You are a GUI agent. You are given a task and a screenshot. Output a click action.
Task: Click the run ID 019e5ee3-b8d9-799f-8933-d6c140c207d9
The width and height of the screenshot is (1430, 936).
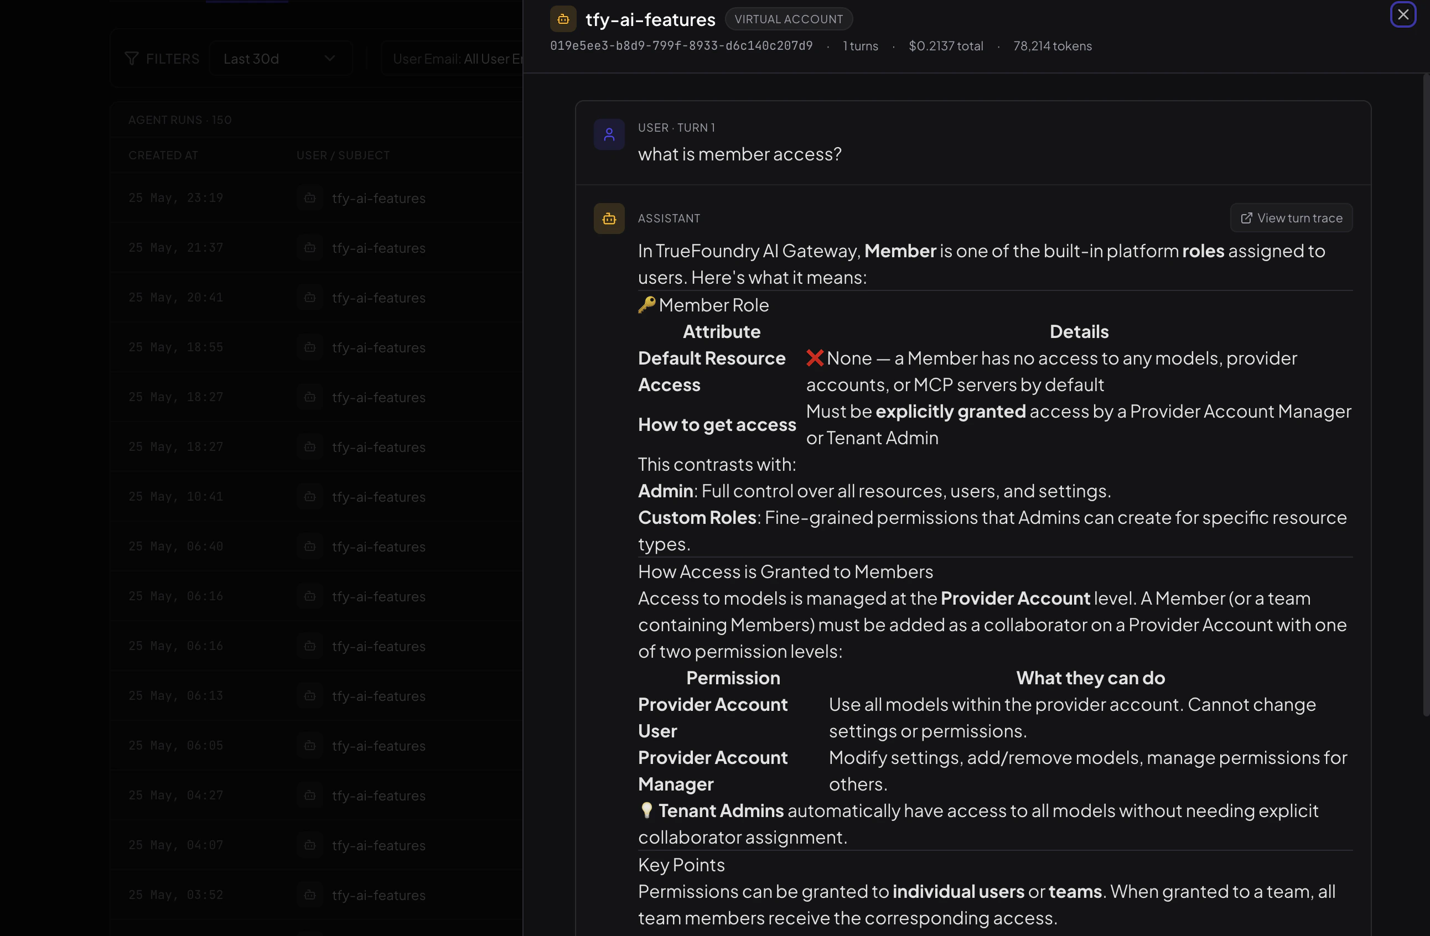[x=681, y=46]
